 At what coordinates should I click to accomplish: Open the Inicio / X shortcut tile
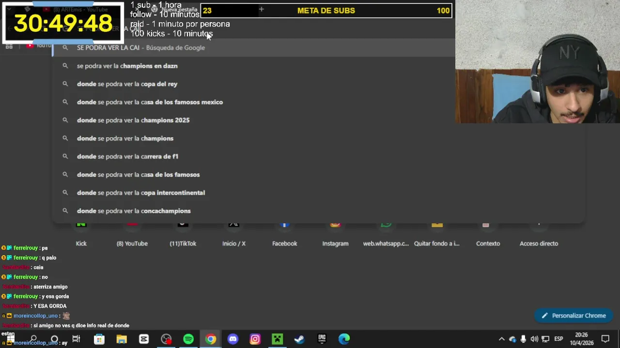pos(233,234)
